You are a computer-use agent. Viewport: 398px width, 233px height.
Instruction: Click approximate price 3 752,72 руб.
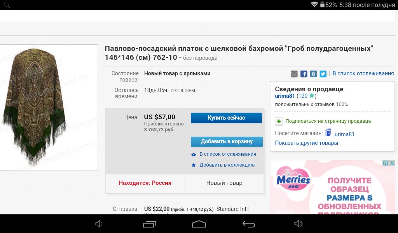[159, 130]
